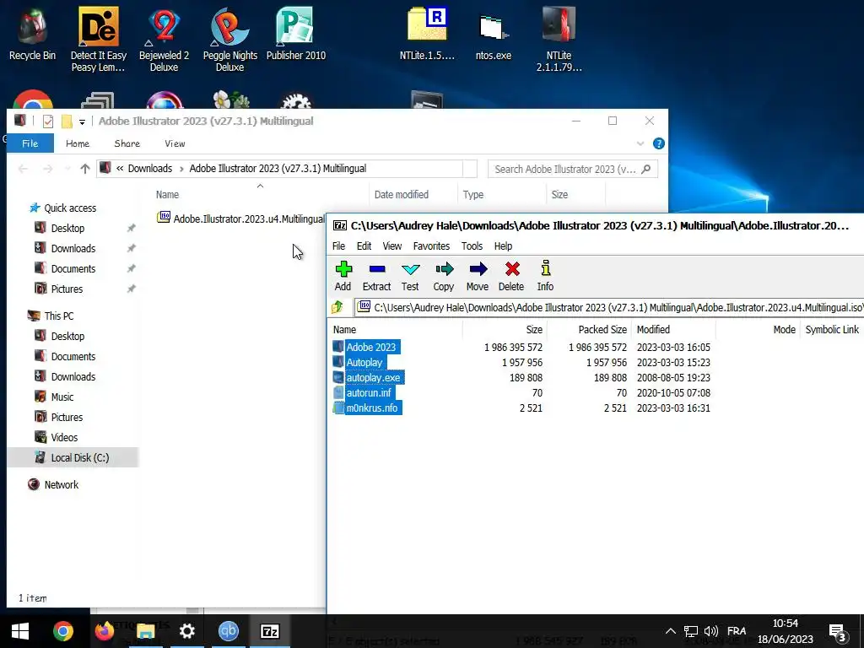864x648 pixels.
Task: Select Bejeweled 2 Deluxe desktop shortcut
Action: pyautogui.click(x=165, y=40)
